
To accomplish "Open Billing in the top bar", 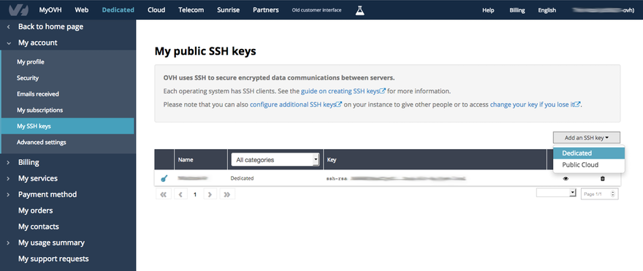I will point(517,11).
